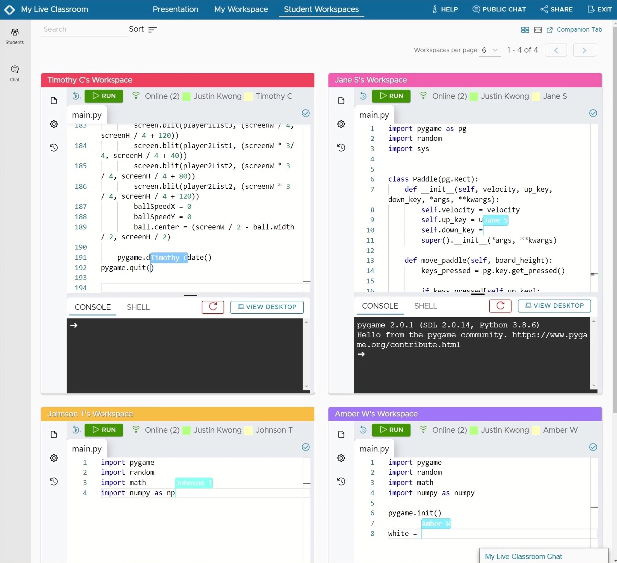Viewport: 617px width, 563px height.
Task: Open SHELL tab in Jane S's workspace
Action: [425, 306]
